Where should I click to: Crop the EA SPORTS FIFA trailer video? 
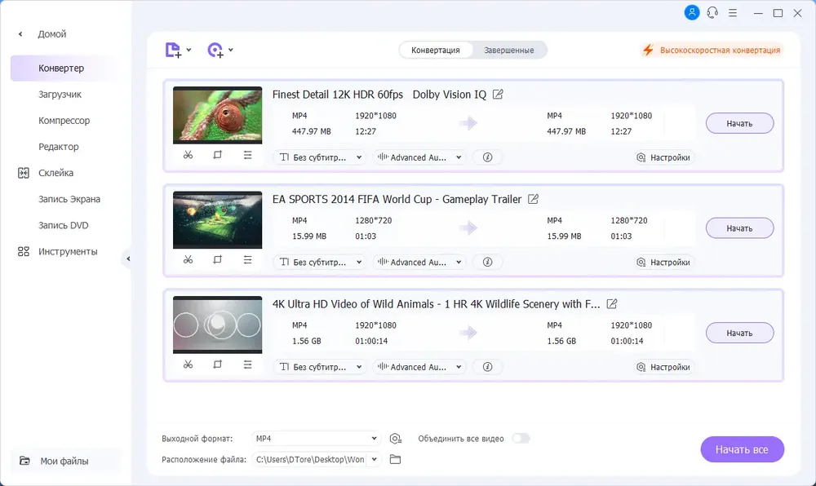(x=218, y=259)
